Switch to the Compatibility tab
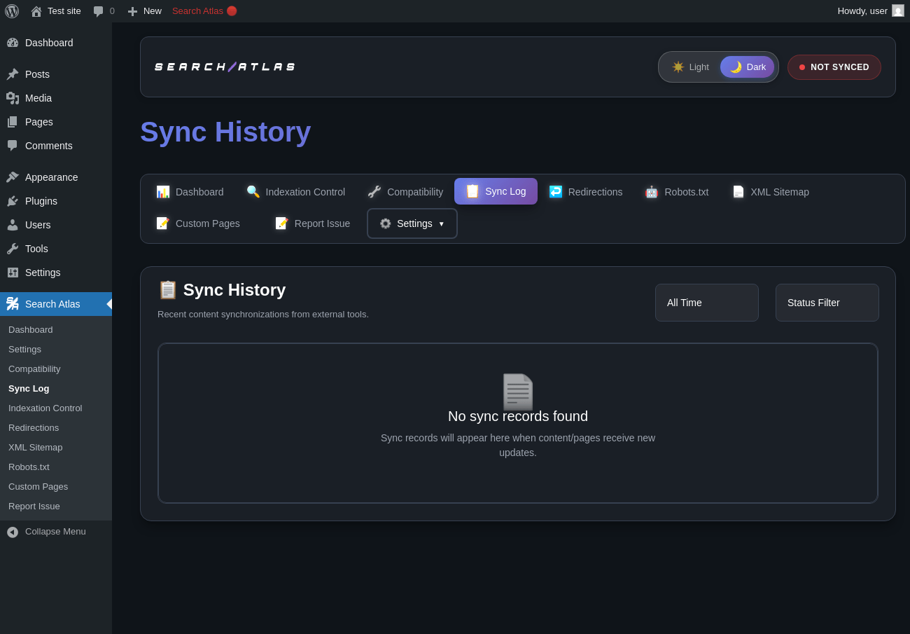This screenshot has width=910, height=634. click(405, 191)
